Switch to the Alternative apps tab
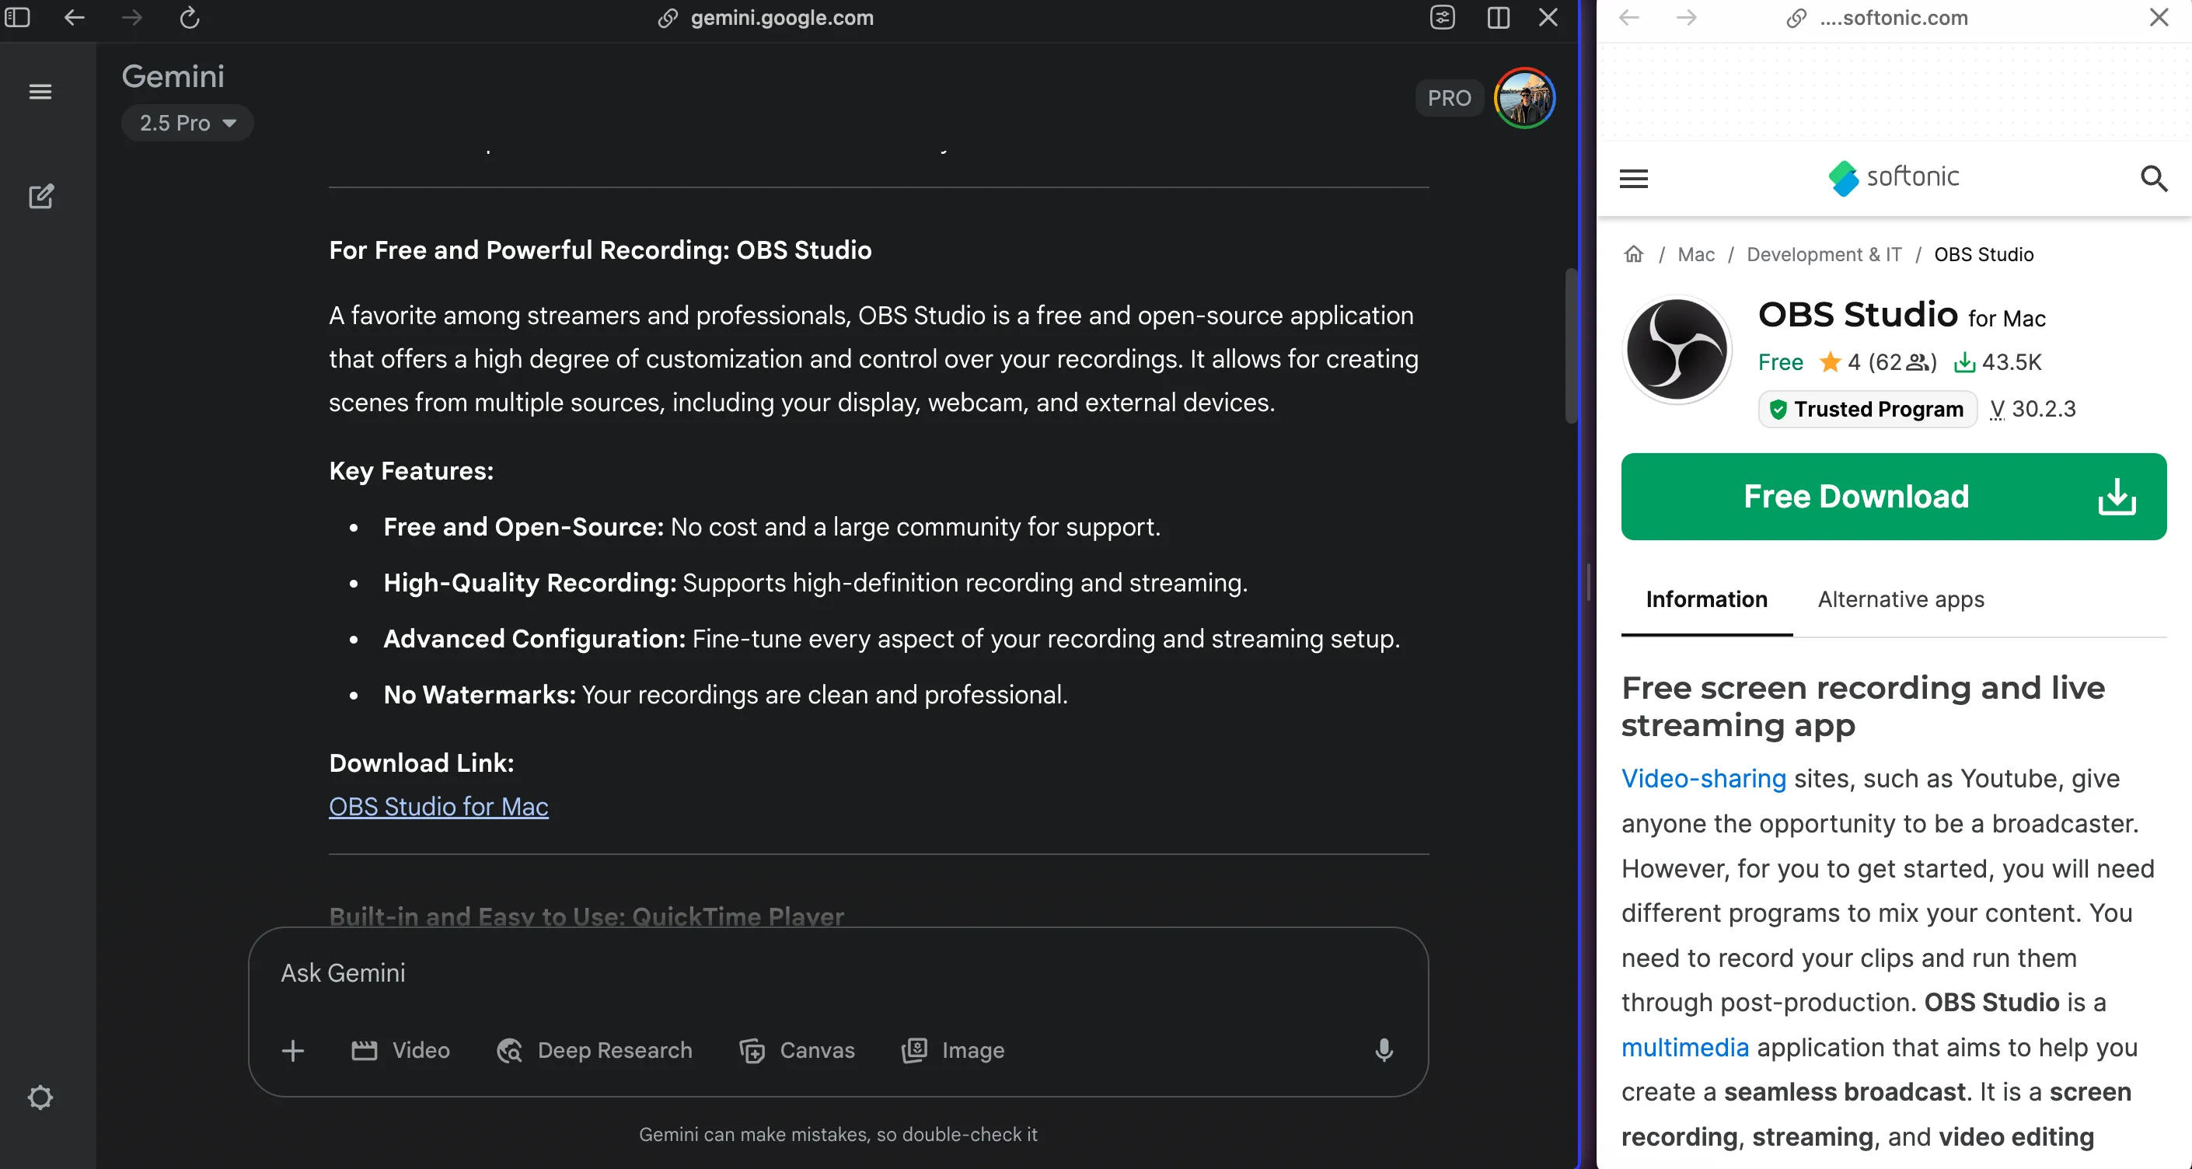Viewport: 2192px width, 1169px height. [1901, 599]
